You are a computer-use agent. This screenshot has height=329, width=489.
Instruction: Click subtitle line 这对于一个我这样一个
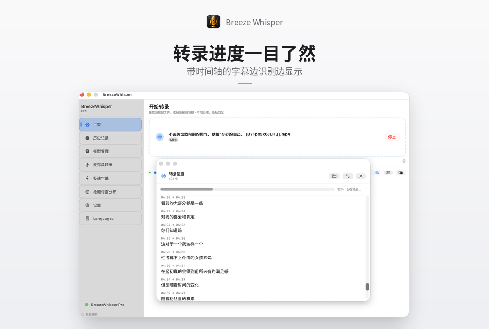(x=182, y=244)
